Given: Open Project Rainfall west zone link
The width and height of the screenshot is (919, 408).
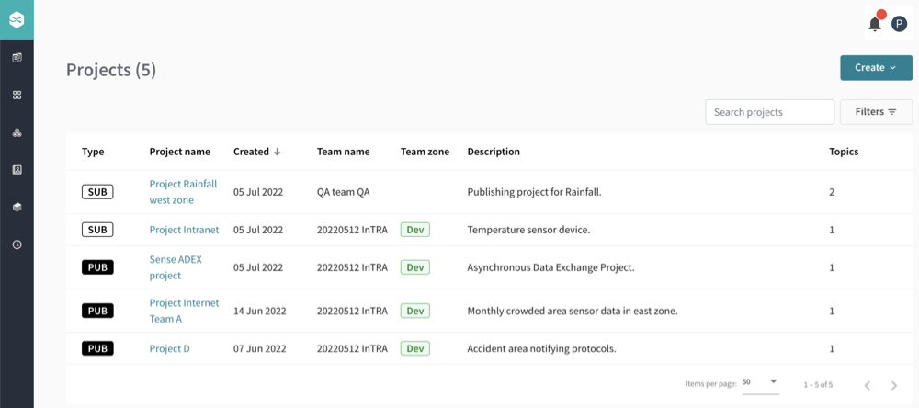Looking at the screenshot, I should [183, 192].
